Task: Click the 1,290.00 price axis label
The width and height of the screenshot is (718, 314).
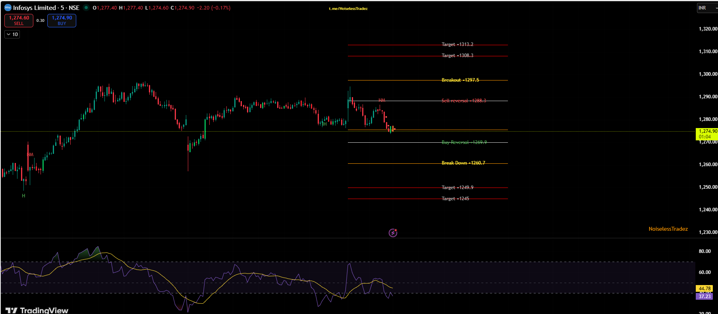Action: 708,97
